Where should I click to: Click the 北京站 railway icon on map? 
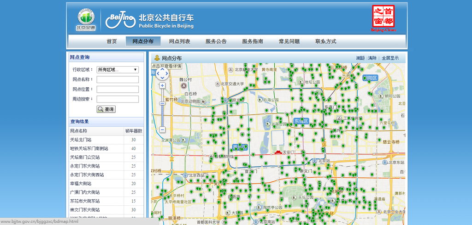click(315, 161)
